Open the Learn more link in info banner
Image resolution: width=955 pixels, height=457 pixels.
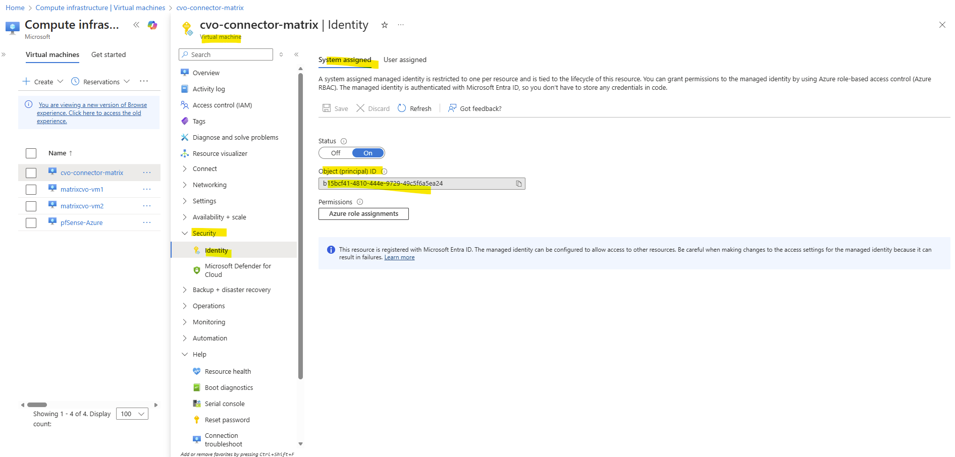(399, 258)
